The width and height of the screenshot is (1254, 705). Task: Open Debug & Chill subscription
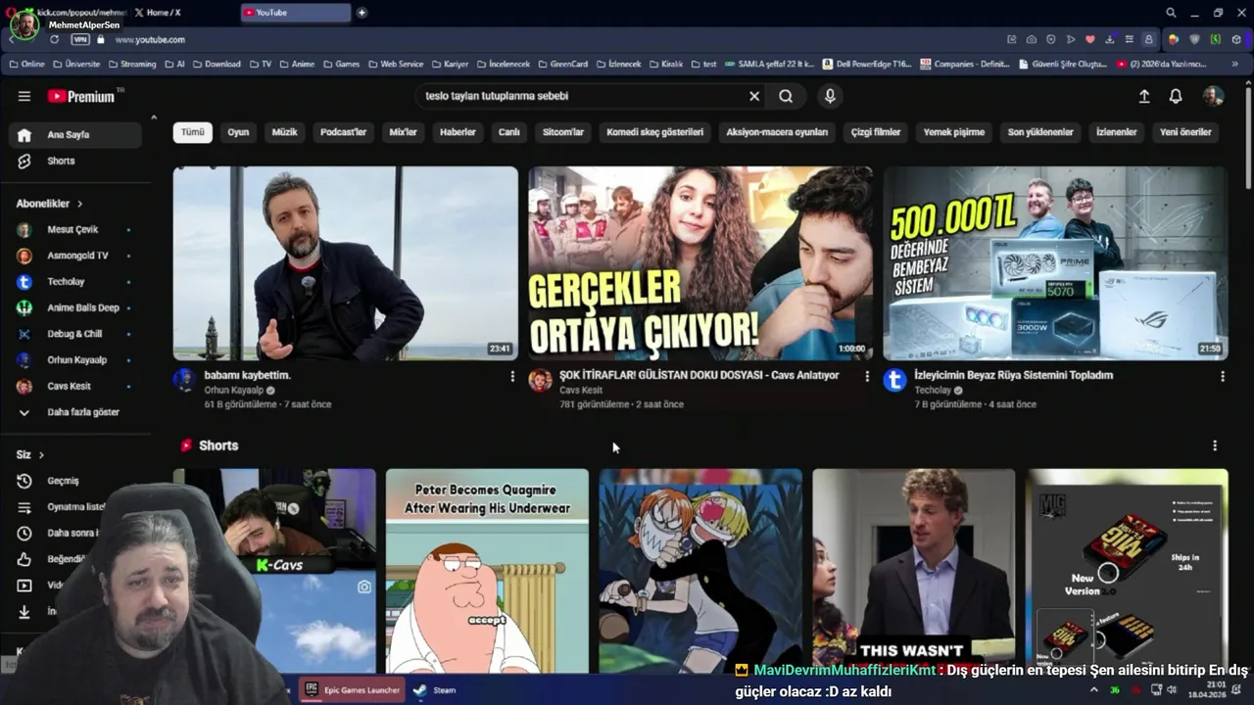click(75, 334)
